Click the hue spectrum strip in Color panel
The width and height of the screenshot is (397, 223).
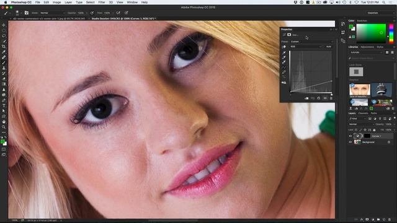pos(391,33)
